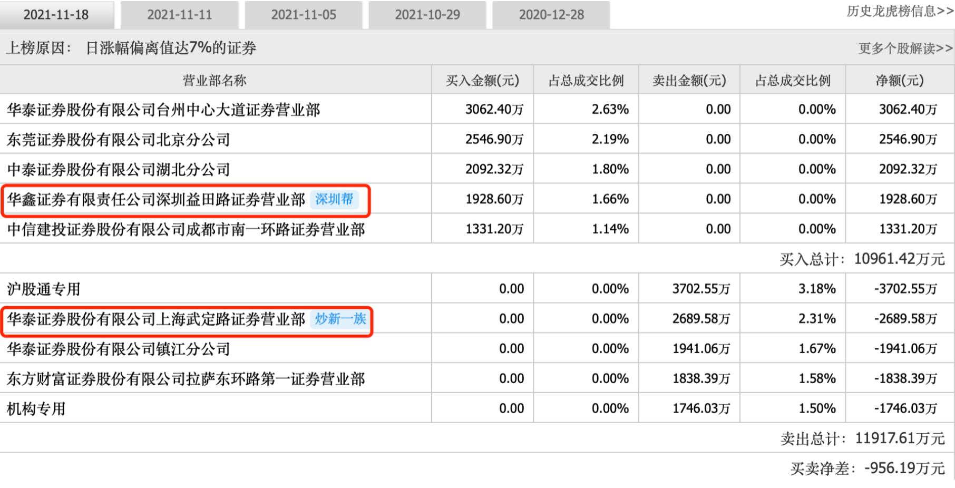This screenshot has height=488, width=955.
Task: Open 历史龙虎榜信息 link
Action: tap(900, 11)
